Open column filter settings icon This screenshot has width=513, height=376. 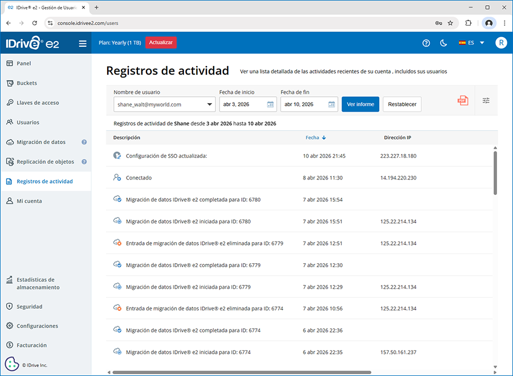[x=486, y=101]
